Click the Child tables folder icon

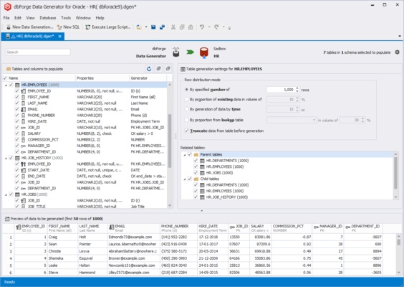coord(196,179)
